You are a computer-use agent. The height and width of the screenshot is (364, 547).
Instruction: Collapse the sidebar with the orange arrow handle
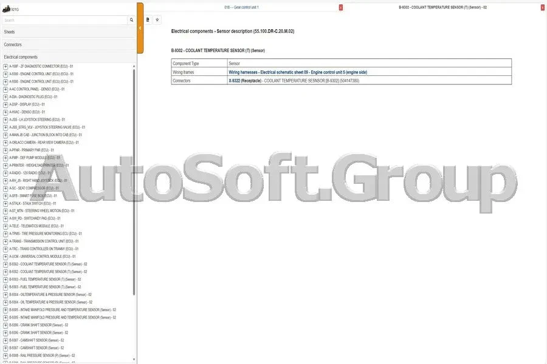point(140,28)
